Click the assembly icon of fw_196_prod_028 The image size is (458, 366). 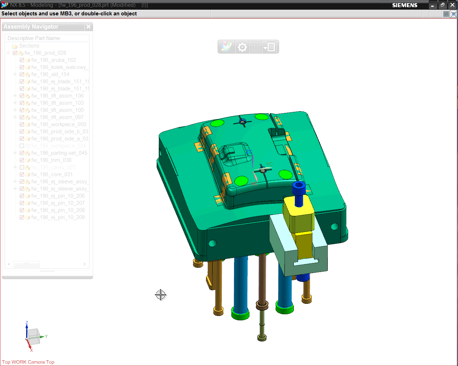(21, 53)
